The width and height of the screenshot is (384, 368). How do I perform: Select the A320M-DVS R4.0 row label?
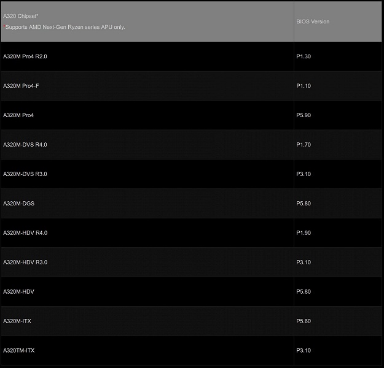coord(25,145)
